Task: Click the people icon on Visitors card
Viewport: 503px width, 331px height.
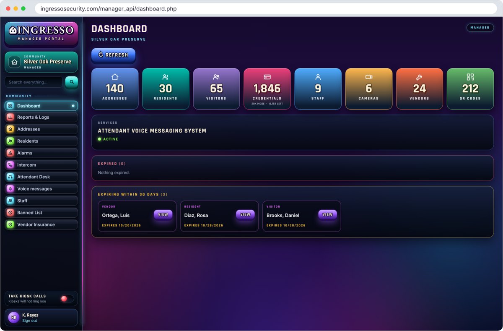Action: (x=216, y=77)
